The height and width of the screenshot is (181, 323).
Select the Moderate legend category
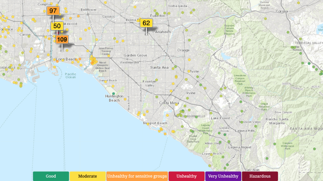tap(88, 176)
